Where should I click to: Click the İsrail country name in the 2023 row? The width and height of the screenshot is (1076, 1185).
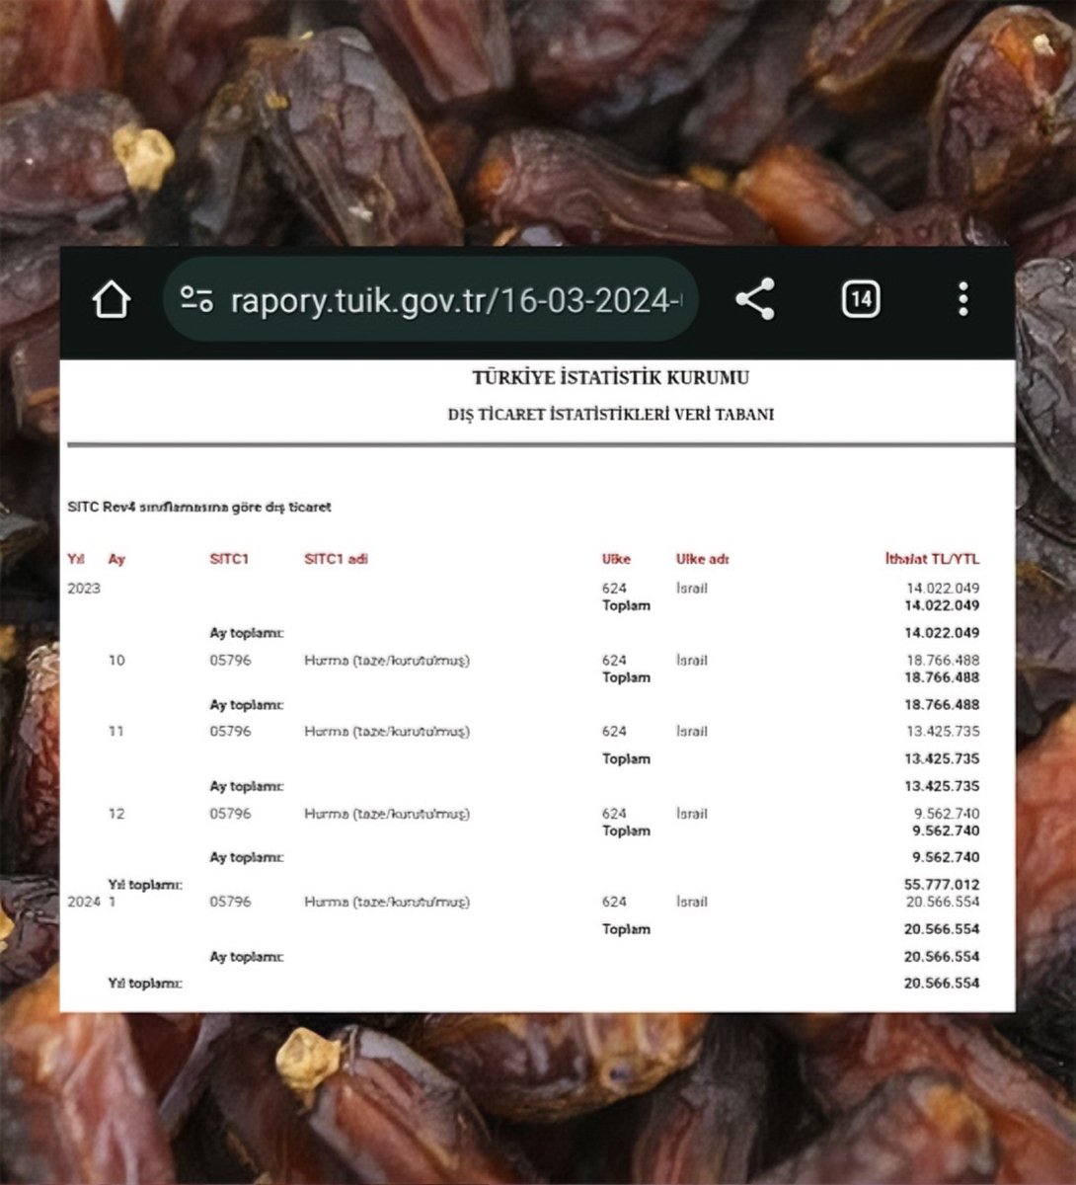tap(693, 588)
